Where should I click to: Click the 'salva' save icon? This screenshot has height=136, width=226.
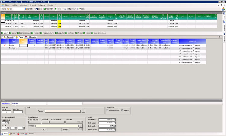pyautogui.click(x=36, y=9)
